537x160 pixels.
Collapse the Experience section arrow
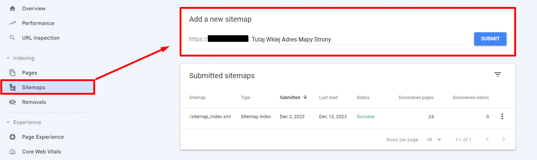coord(8,122)
